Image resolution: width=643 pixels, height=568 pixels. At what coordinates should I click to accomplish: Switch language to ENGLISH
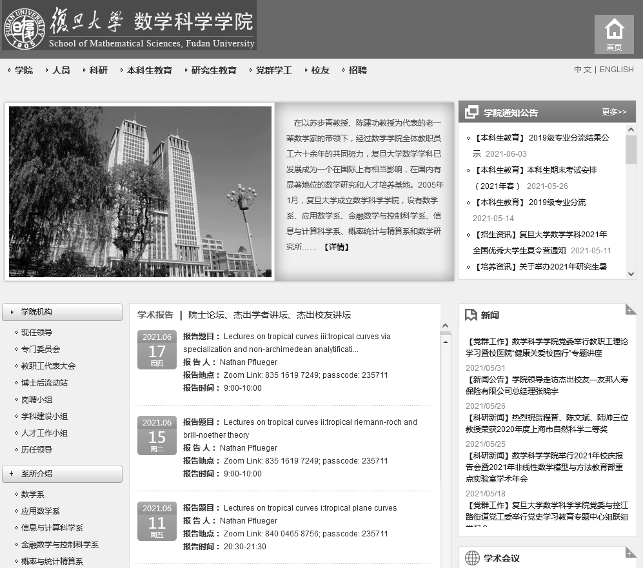coord(617,70)
